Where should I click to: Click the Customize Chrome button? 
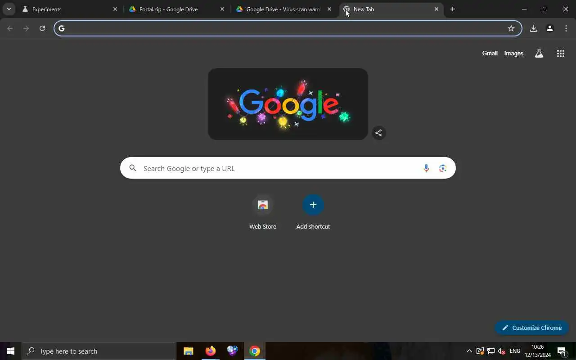[x=531, y=328]
